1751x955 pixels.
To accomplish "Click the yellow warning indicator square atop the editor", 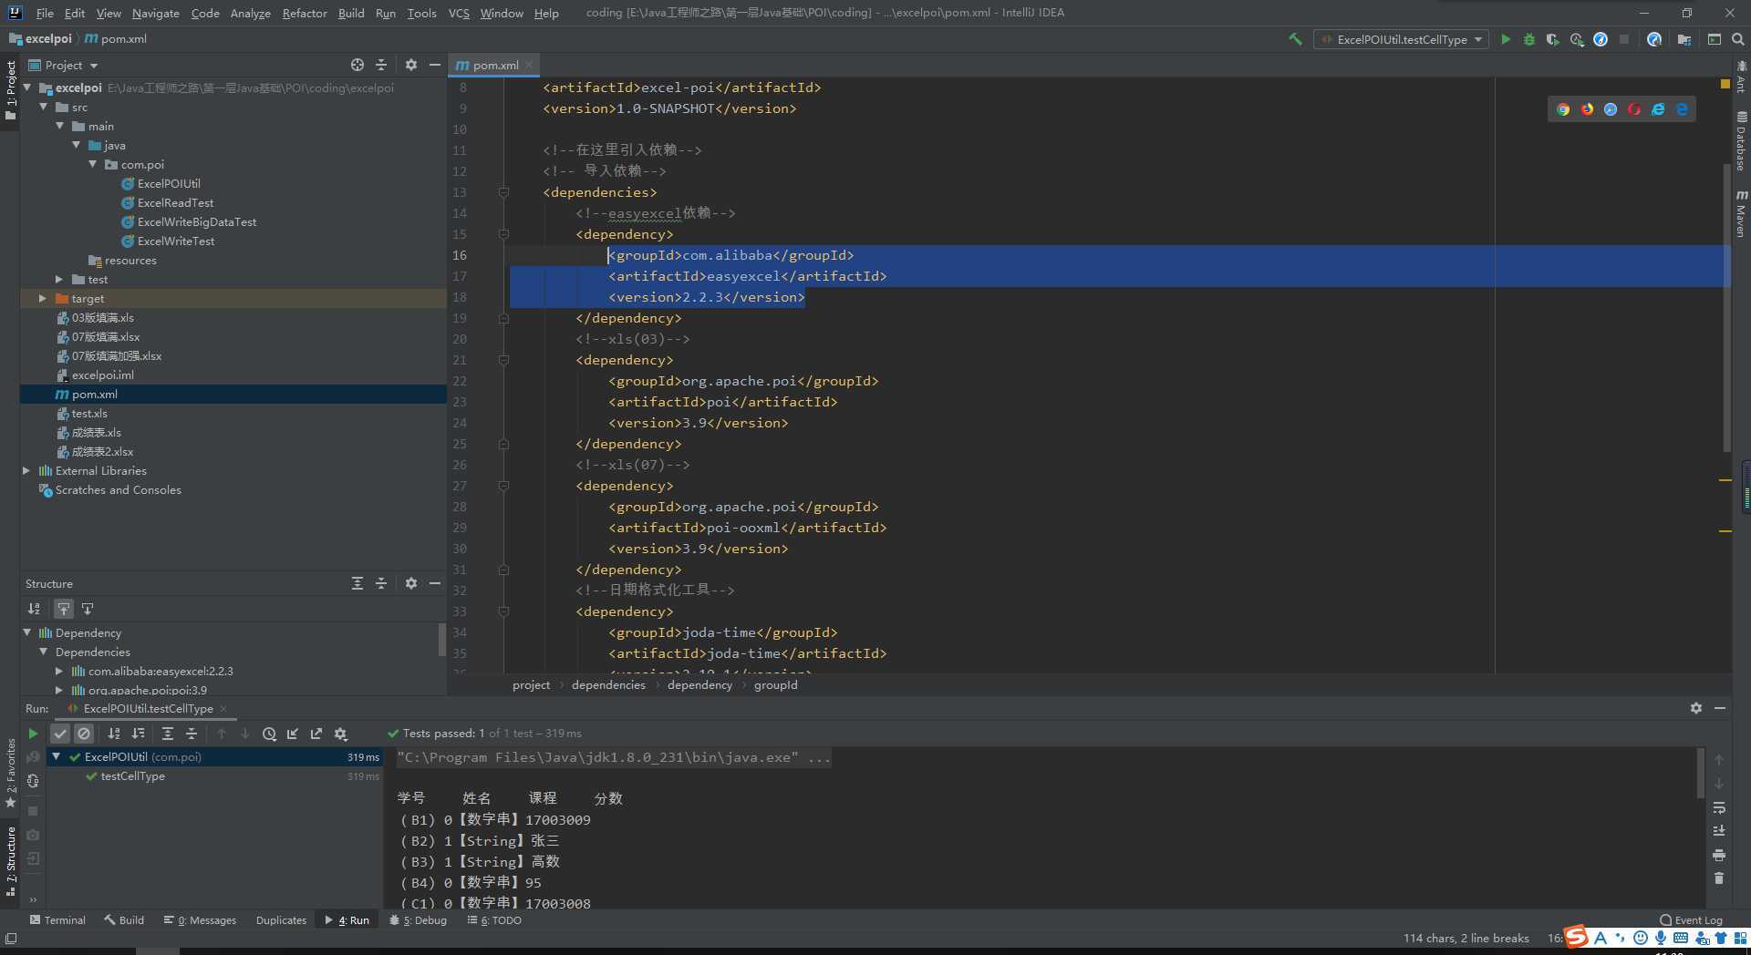I will click(x=1725, y=84).
